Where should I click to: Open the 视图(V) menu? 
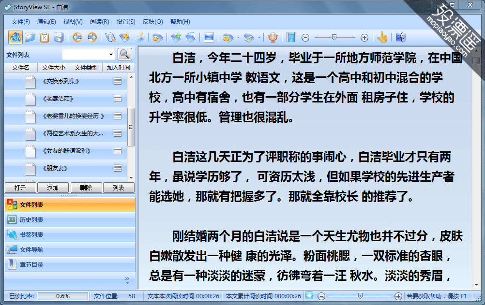coord(73,22)
